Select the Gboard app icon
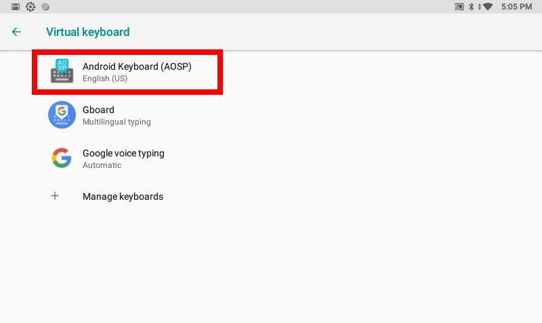Viewport: 542px width, 323px height. (62, 115)
